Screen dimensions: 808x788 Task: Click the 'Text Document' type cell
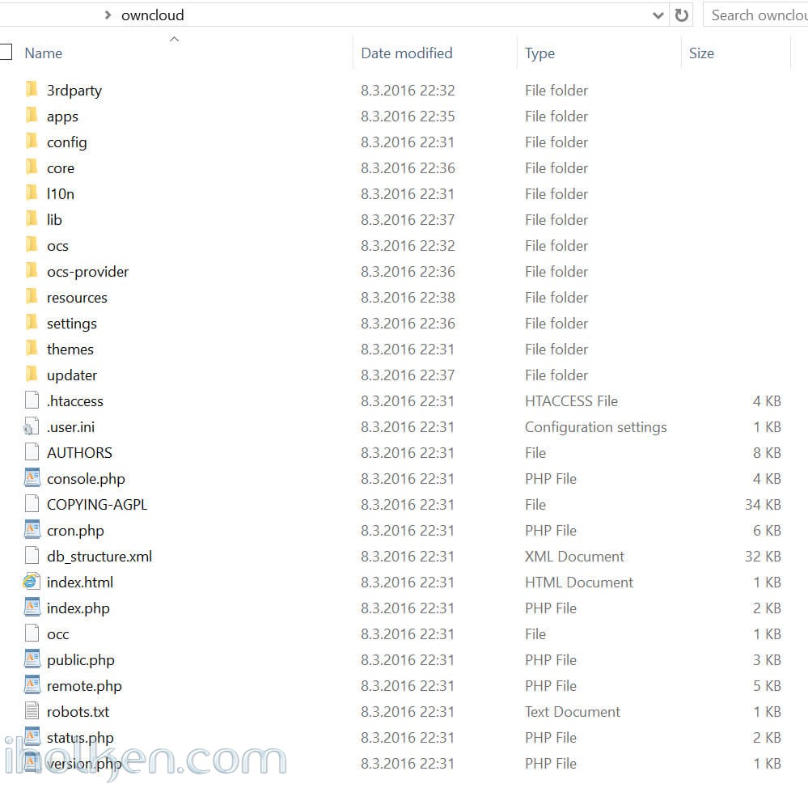pos(573,712)
